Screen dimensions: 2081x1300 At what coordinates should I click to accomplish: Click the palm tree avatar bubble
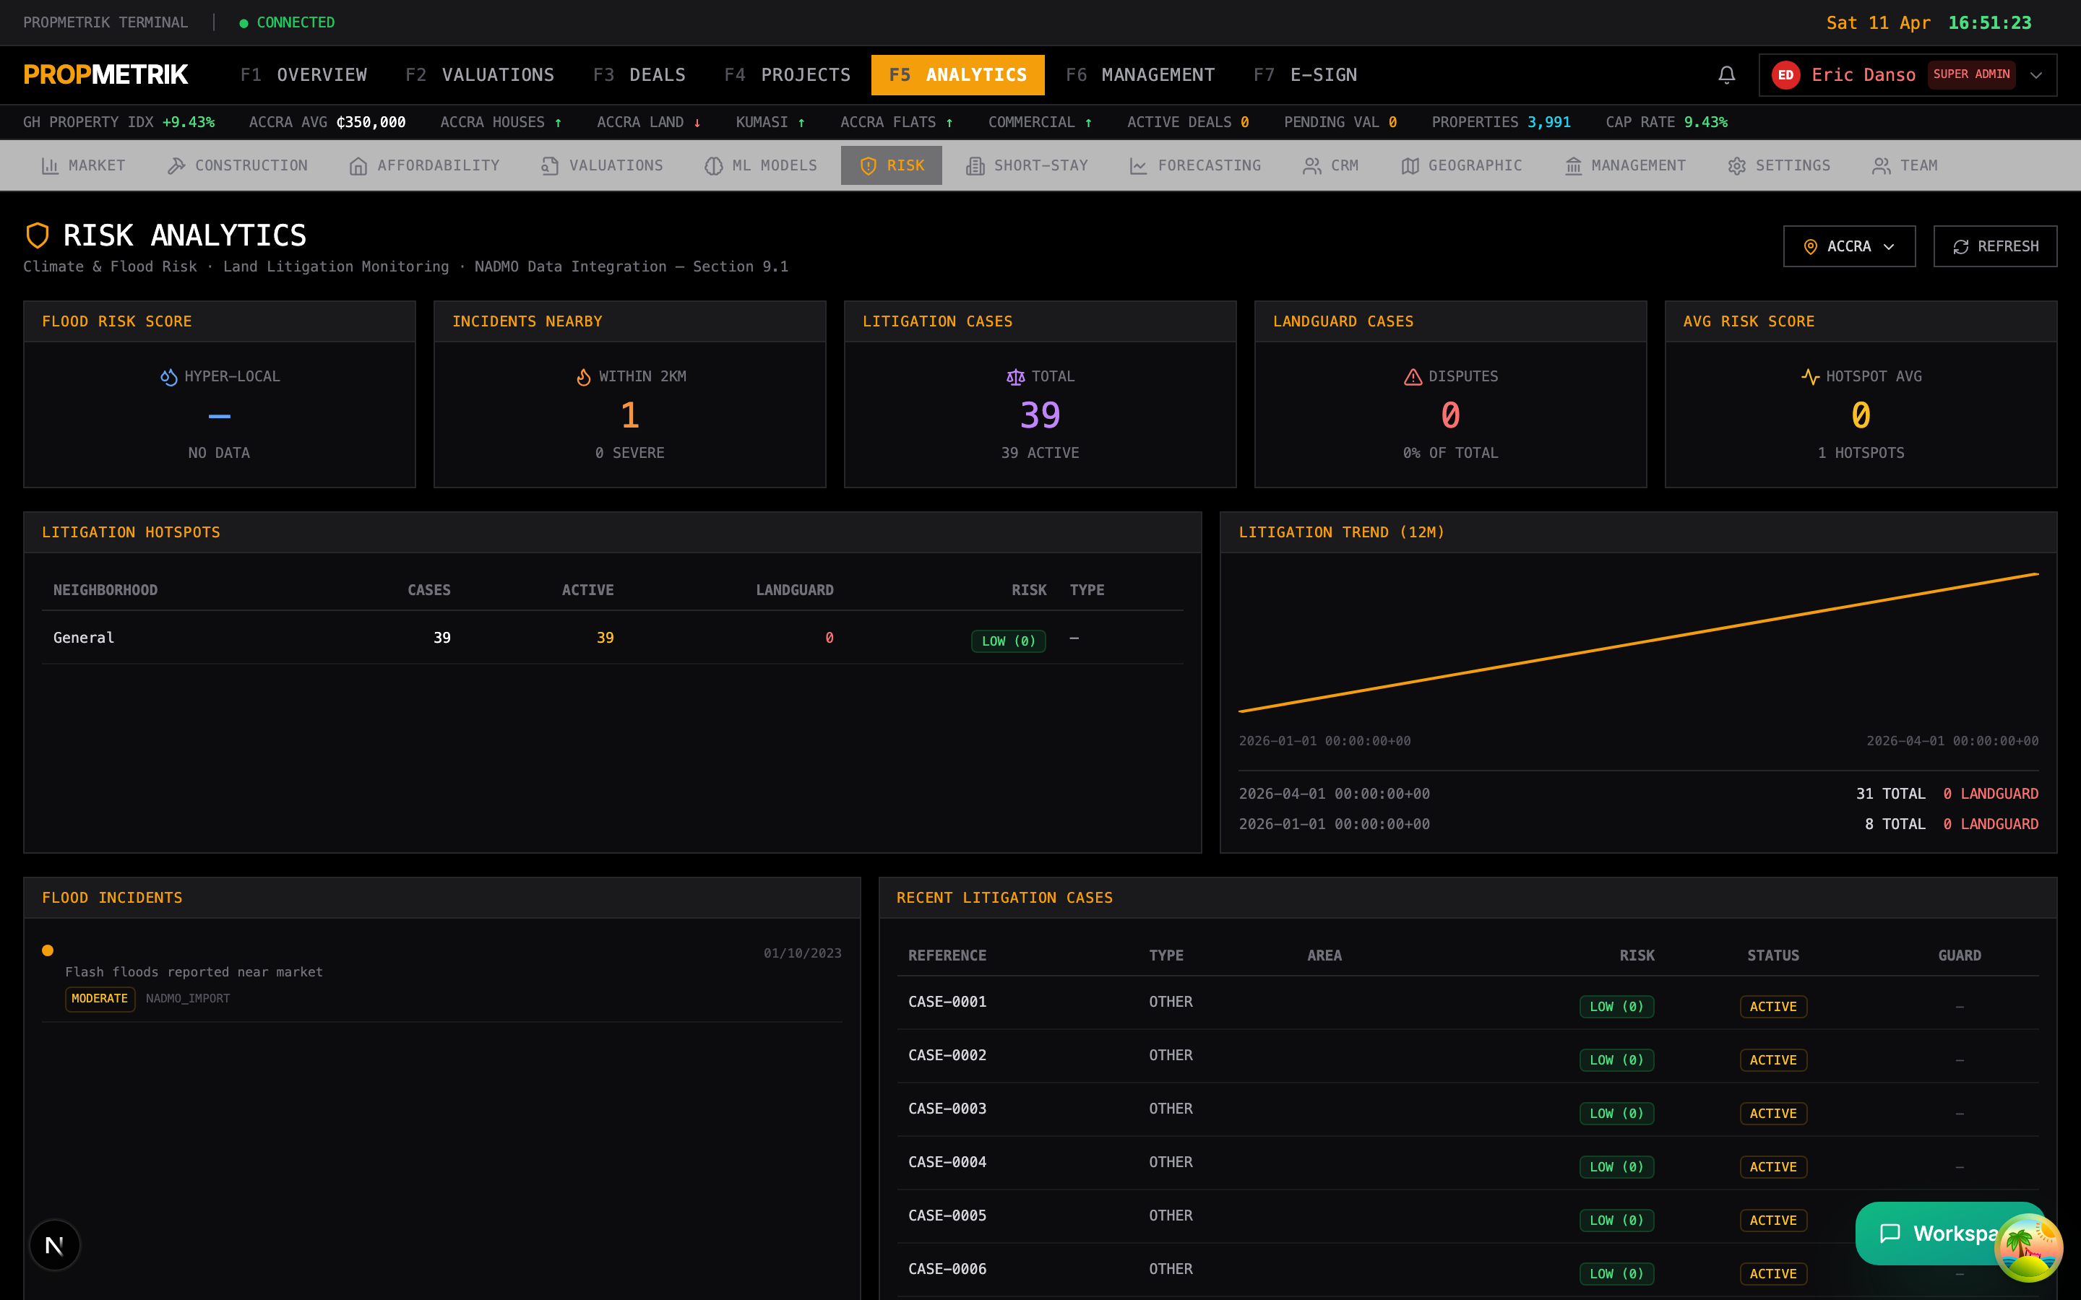click(2028, 1247)
